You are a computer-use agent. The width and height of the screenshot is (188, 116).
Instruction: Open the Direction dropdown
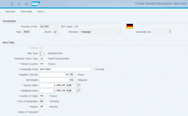[101, 32]
